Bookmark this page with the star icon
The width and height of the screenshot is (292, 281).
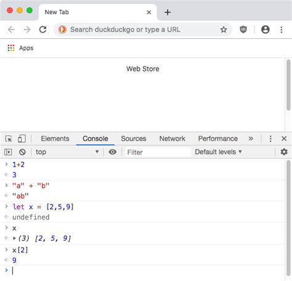(224, 30)
